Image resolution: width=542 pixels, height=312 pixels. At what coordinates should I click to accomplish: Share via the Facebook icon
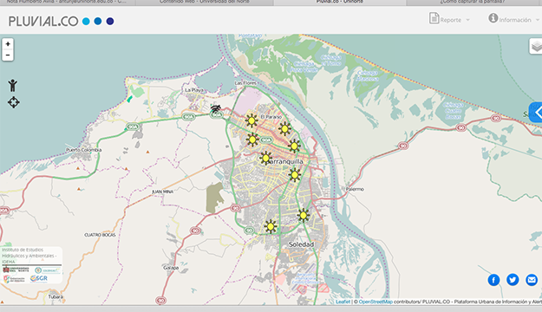coord(493,280)
